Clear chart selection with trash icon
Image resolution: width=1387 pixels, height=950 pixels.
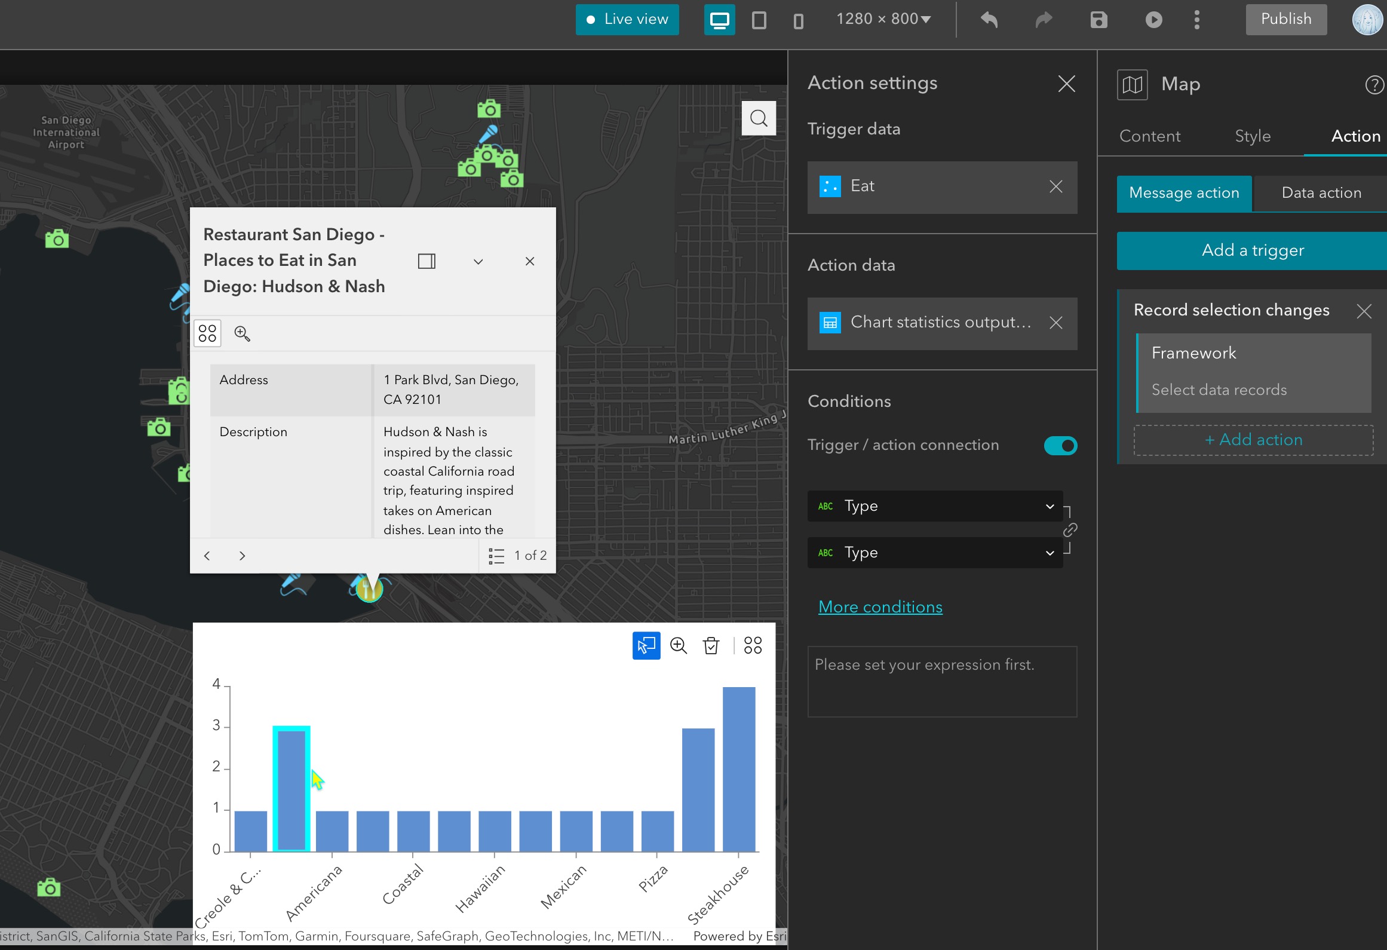pos(711,646)
